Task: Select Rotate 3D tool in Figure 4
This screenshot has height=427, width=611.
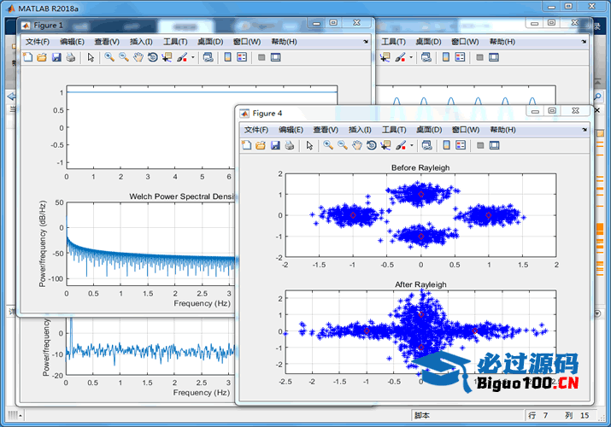Action: [372, 145]
